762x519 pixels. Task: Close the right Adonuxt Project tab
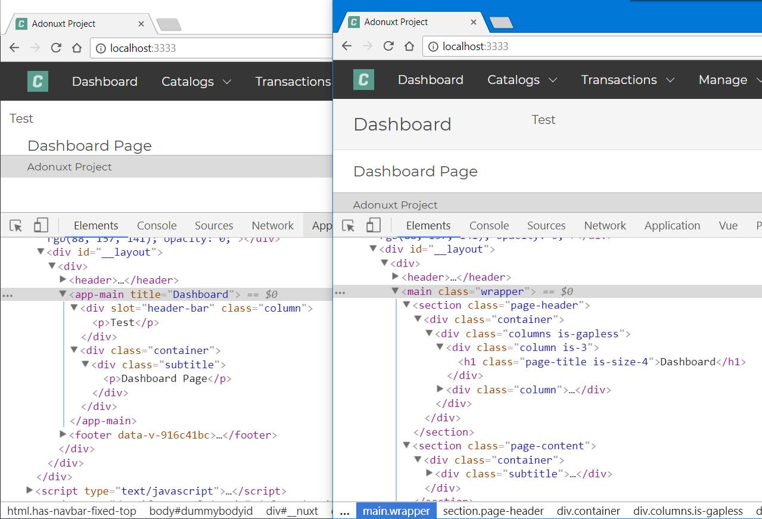pyautogui.click(x=474, y=22)
